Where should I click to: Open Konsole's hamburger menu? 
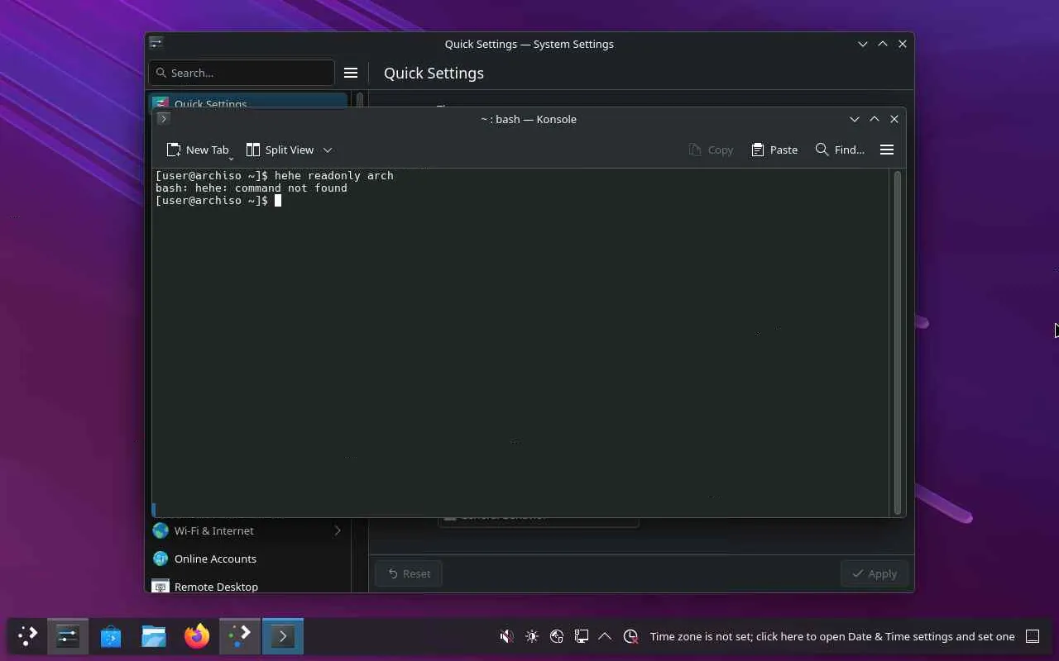pos(887,150)
